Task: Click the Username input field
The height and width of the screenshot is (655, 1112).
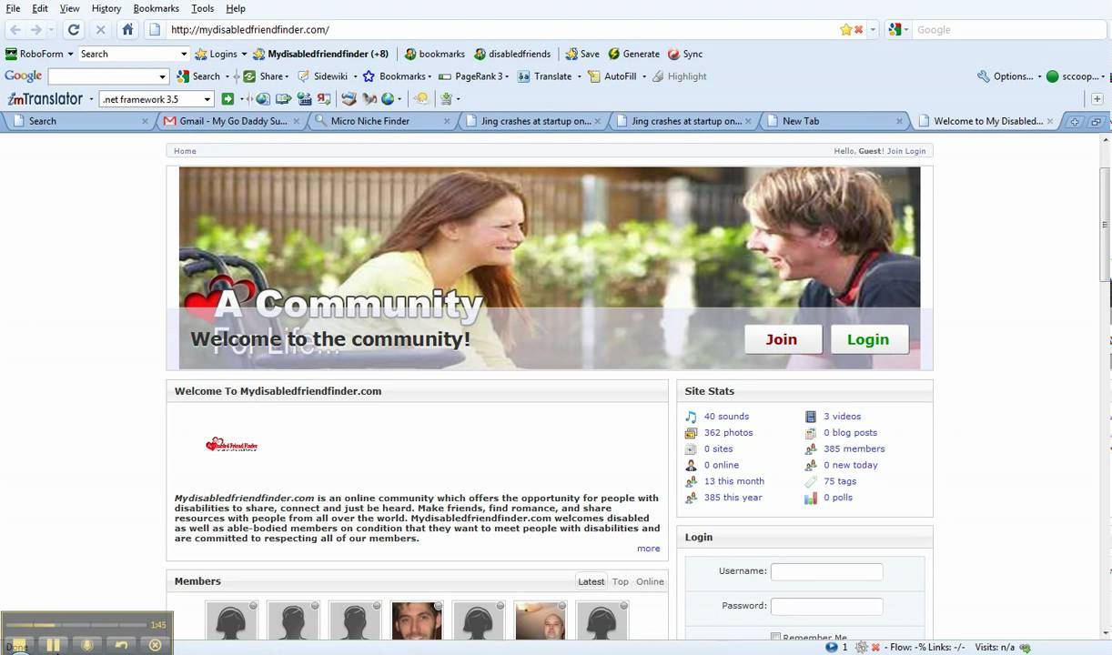Action: tap(826, 571)
